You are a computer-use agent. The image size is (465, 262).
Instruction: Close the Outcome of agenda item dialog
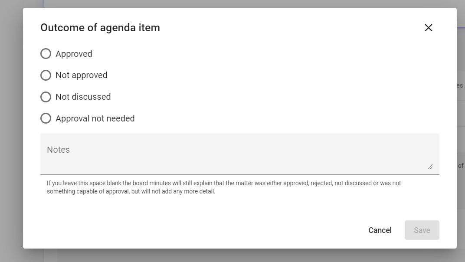(x=429, y=28)
